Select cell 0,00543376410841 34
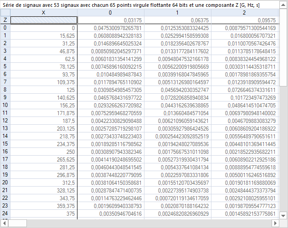The image size is (288, 228). [178, 167]
